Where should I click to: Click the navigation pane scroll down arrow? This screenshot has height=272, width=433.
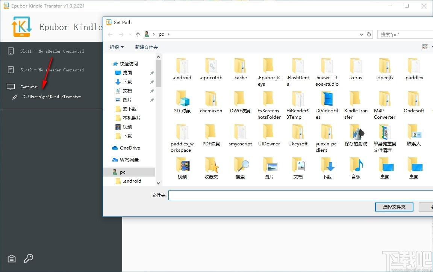(158, 183)
